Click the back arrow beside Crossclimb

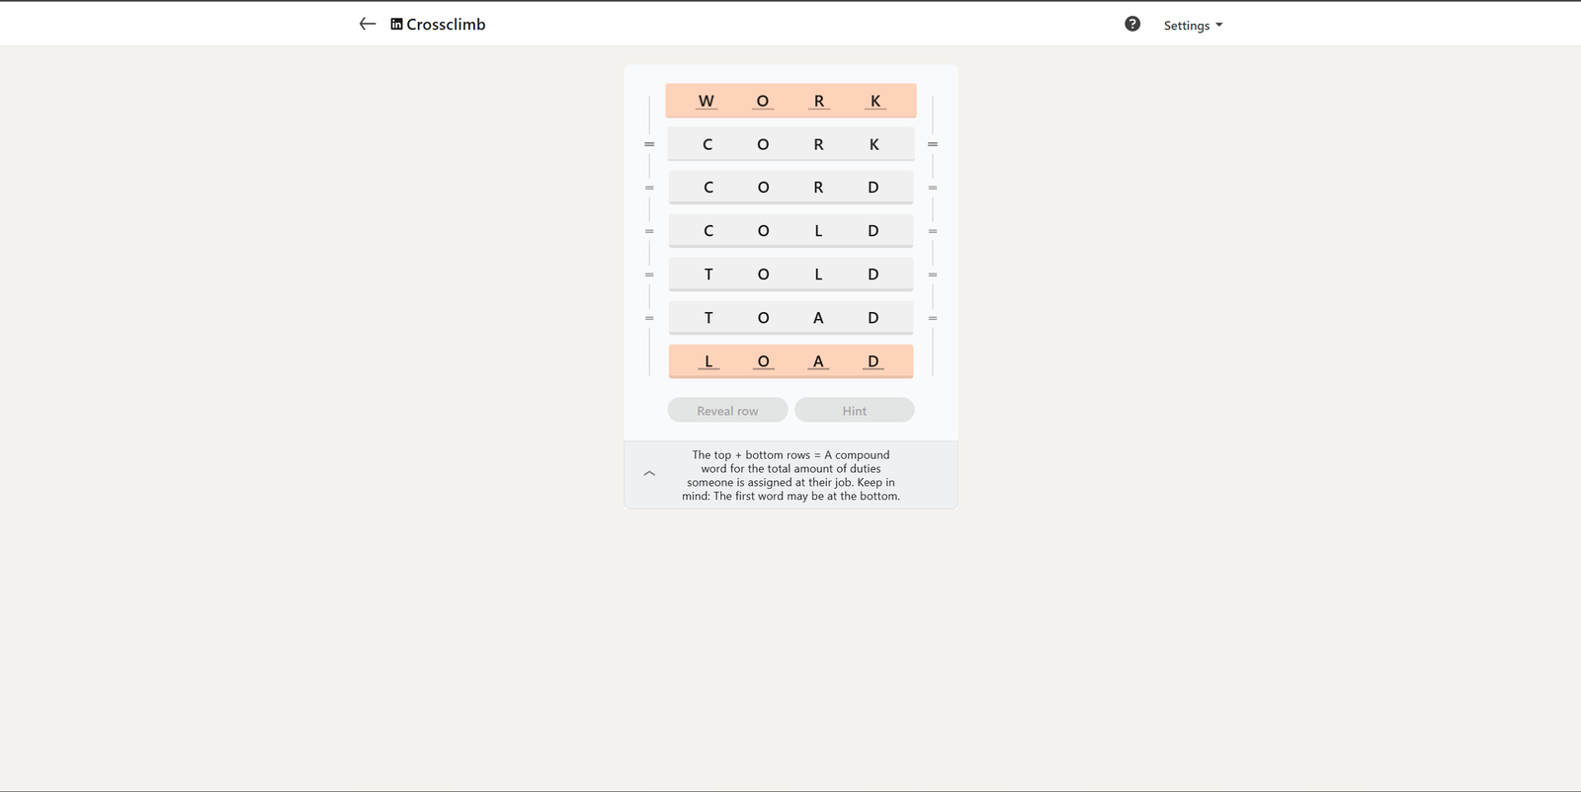point(368,24)
